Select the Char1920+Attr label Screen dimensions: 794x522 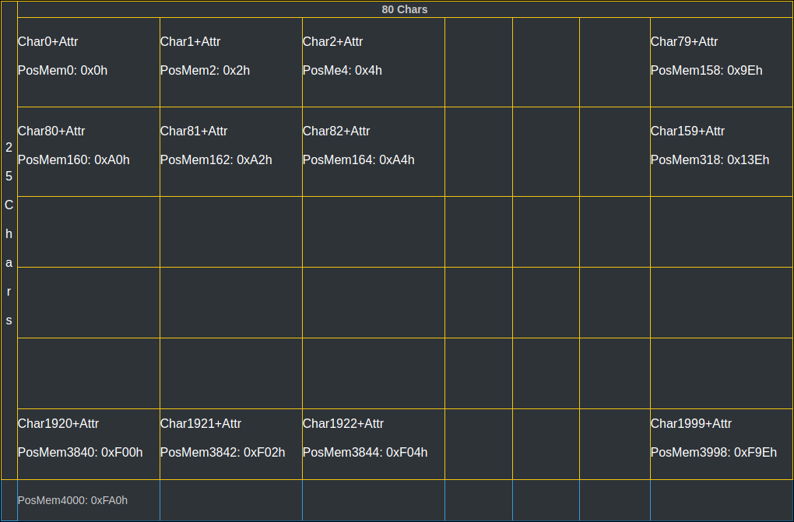click(58, 424)
